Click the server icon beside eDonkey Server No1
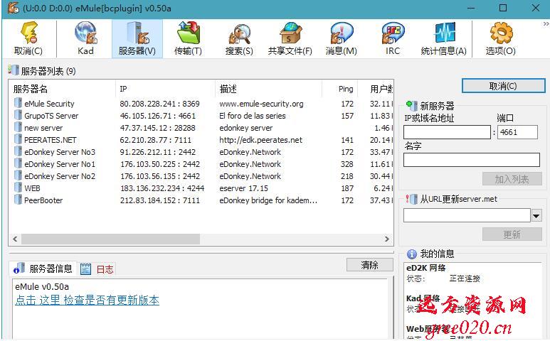 point(18,163)
